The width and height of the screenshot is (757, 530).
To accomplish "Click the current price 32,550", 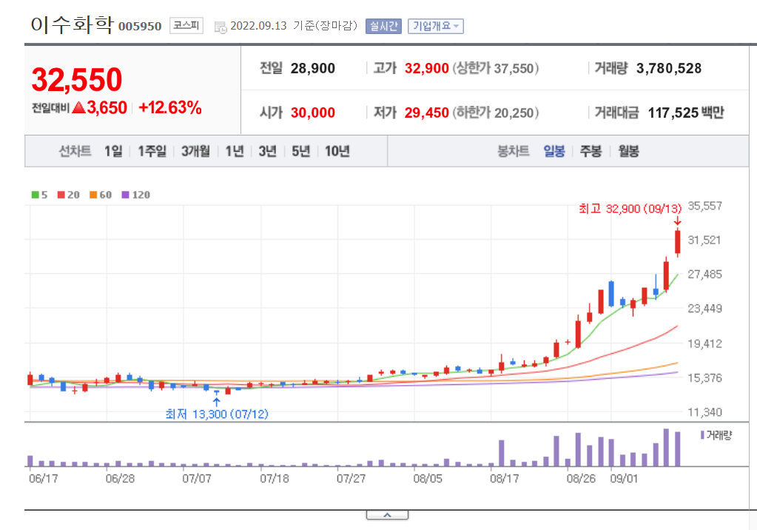I will click(x=77, y=79).
